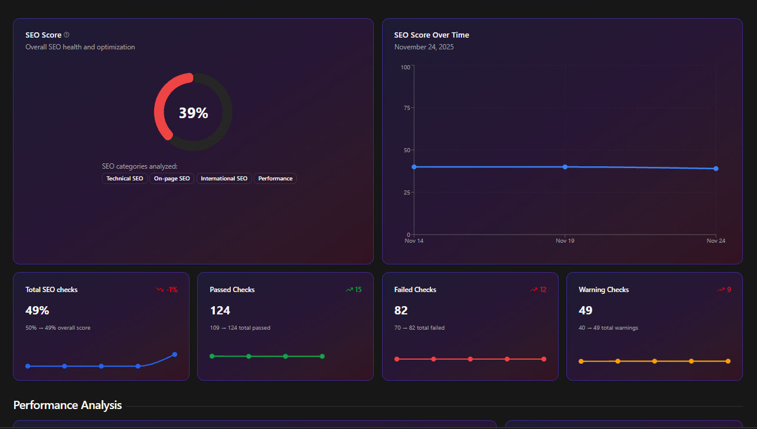This screenshot has width=757, height=429.
Task: Click the 75 label on the chart axis
Action: tap(407, 108)
